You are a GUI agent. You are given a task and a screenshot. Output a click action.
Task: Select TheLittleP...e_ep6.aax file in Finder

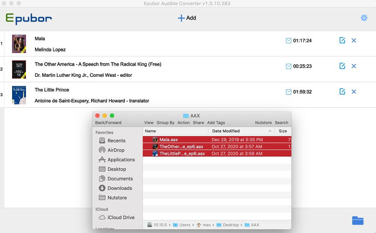(x=217, y=153)
